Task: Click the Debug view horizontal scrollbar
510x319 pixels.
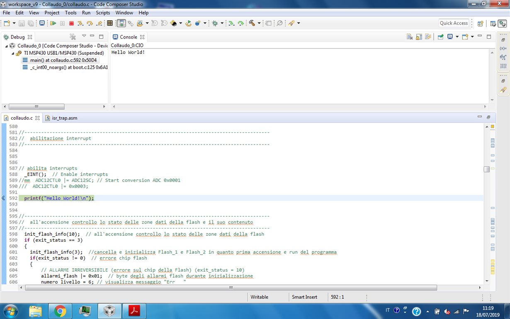Action: (36, 107)
